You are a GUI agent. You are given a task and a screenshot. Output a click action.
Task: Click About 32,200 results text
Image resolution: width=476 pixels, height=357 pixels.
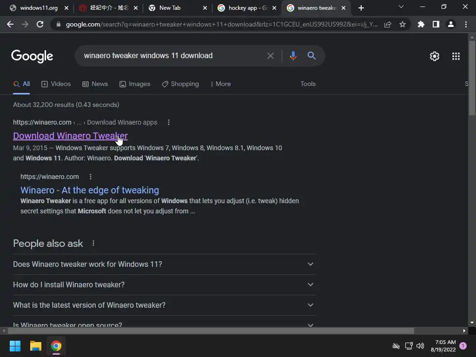click(66, 105)
